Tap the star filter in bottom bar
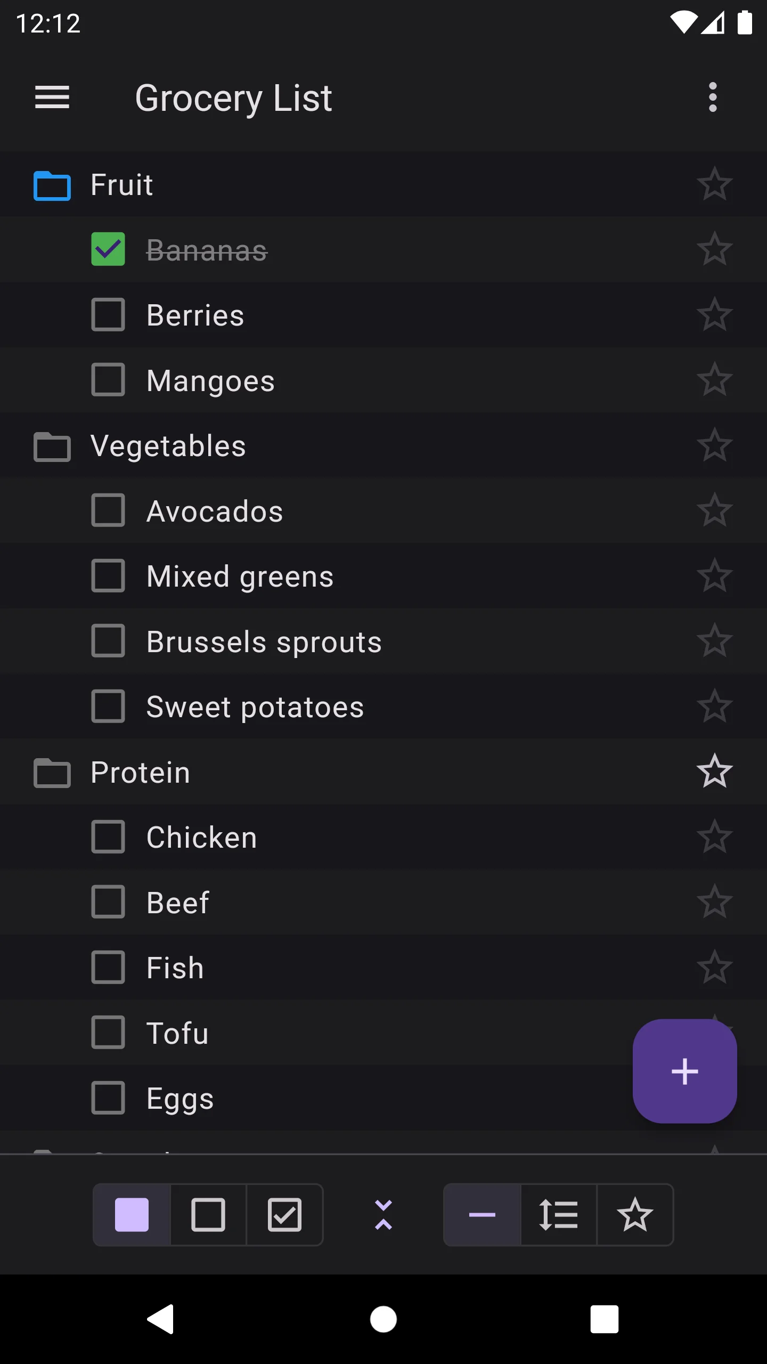767x1364 pixels. (635, 1215)
